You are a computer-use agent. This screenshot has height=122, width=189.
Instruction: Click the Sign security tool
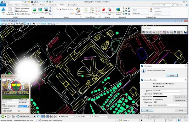[x=104, y=10]
